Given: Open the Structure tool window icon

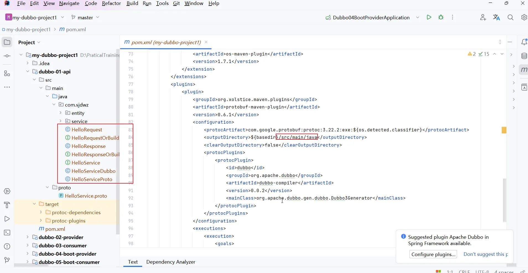Looking at the screenshot, I should [x=7, y=73].
